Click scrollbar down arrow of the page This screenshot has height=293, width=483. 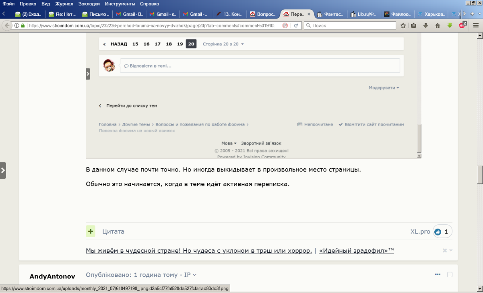[x=480, y=289]
